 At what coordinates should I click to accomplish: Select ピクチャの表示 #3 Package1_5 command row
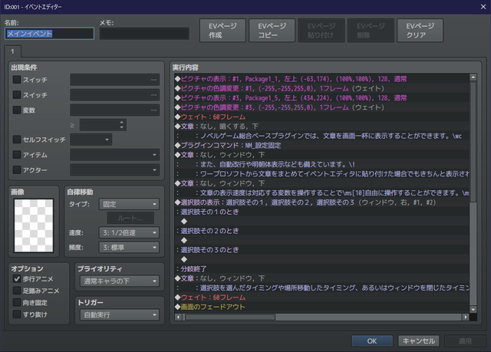point(321,98)
